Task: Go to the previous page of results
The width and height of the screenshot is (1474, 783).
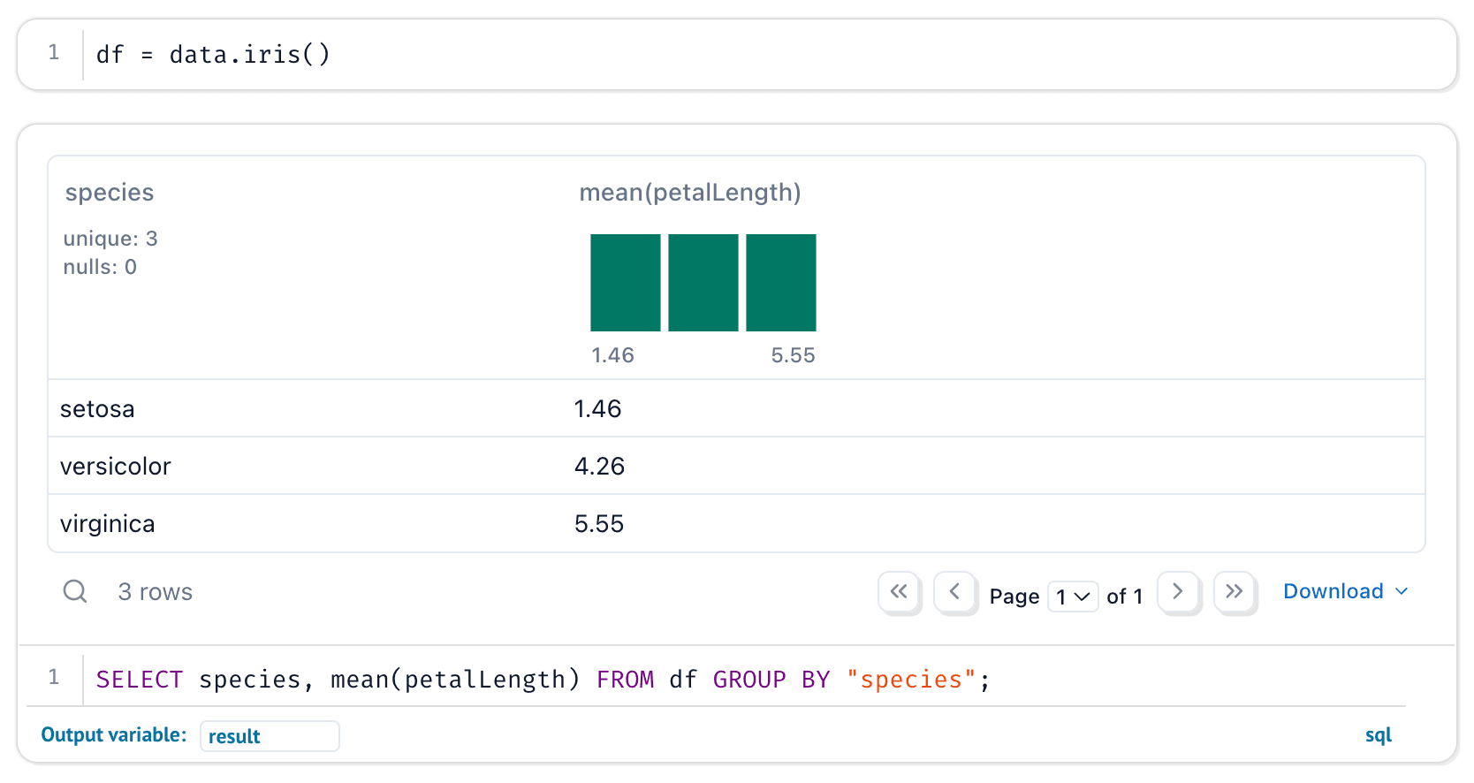Action: coord(954,592)
